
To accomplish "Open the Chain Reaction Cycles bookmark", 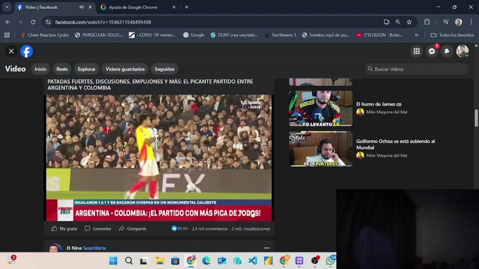I will 45,35.
